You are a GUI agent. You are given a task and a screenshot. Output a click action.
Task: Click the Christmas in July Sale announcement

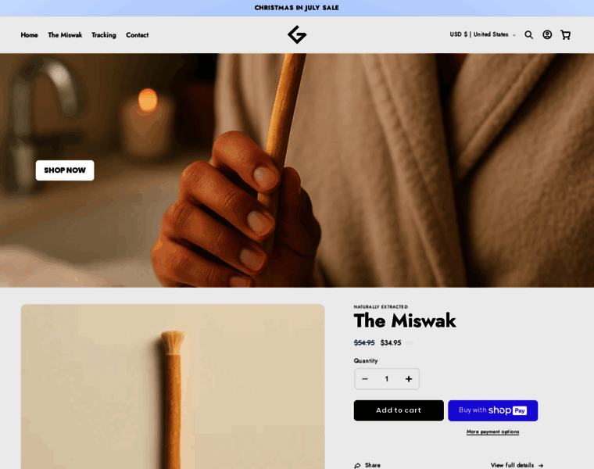coord(297,8)
